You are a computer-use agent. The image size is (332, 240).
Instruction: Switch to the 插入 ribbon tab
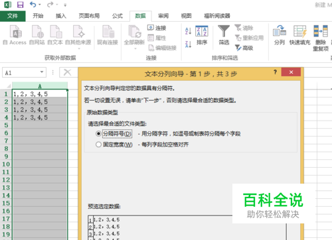pyautogui.click(x=61, y=16)
